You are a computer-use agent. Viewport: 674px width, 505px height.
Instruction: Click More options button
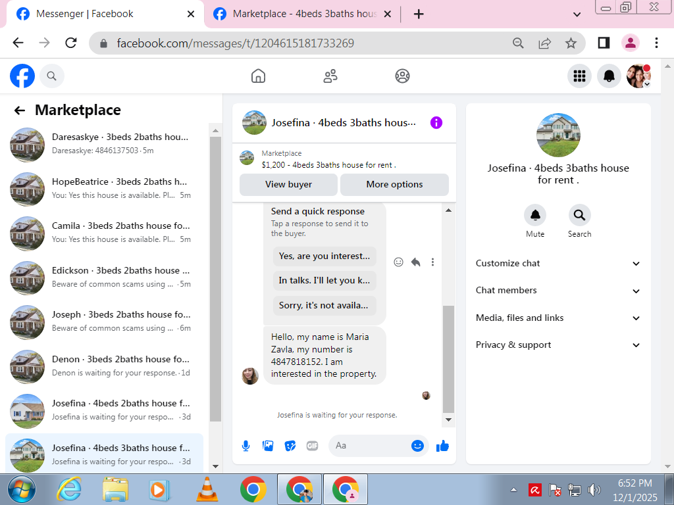coord(394,185)
